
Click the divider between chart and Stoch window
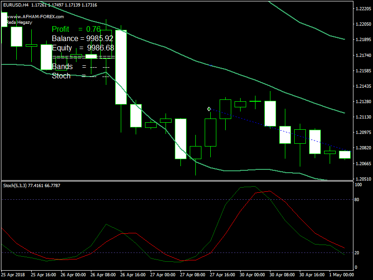(186, 181)
